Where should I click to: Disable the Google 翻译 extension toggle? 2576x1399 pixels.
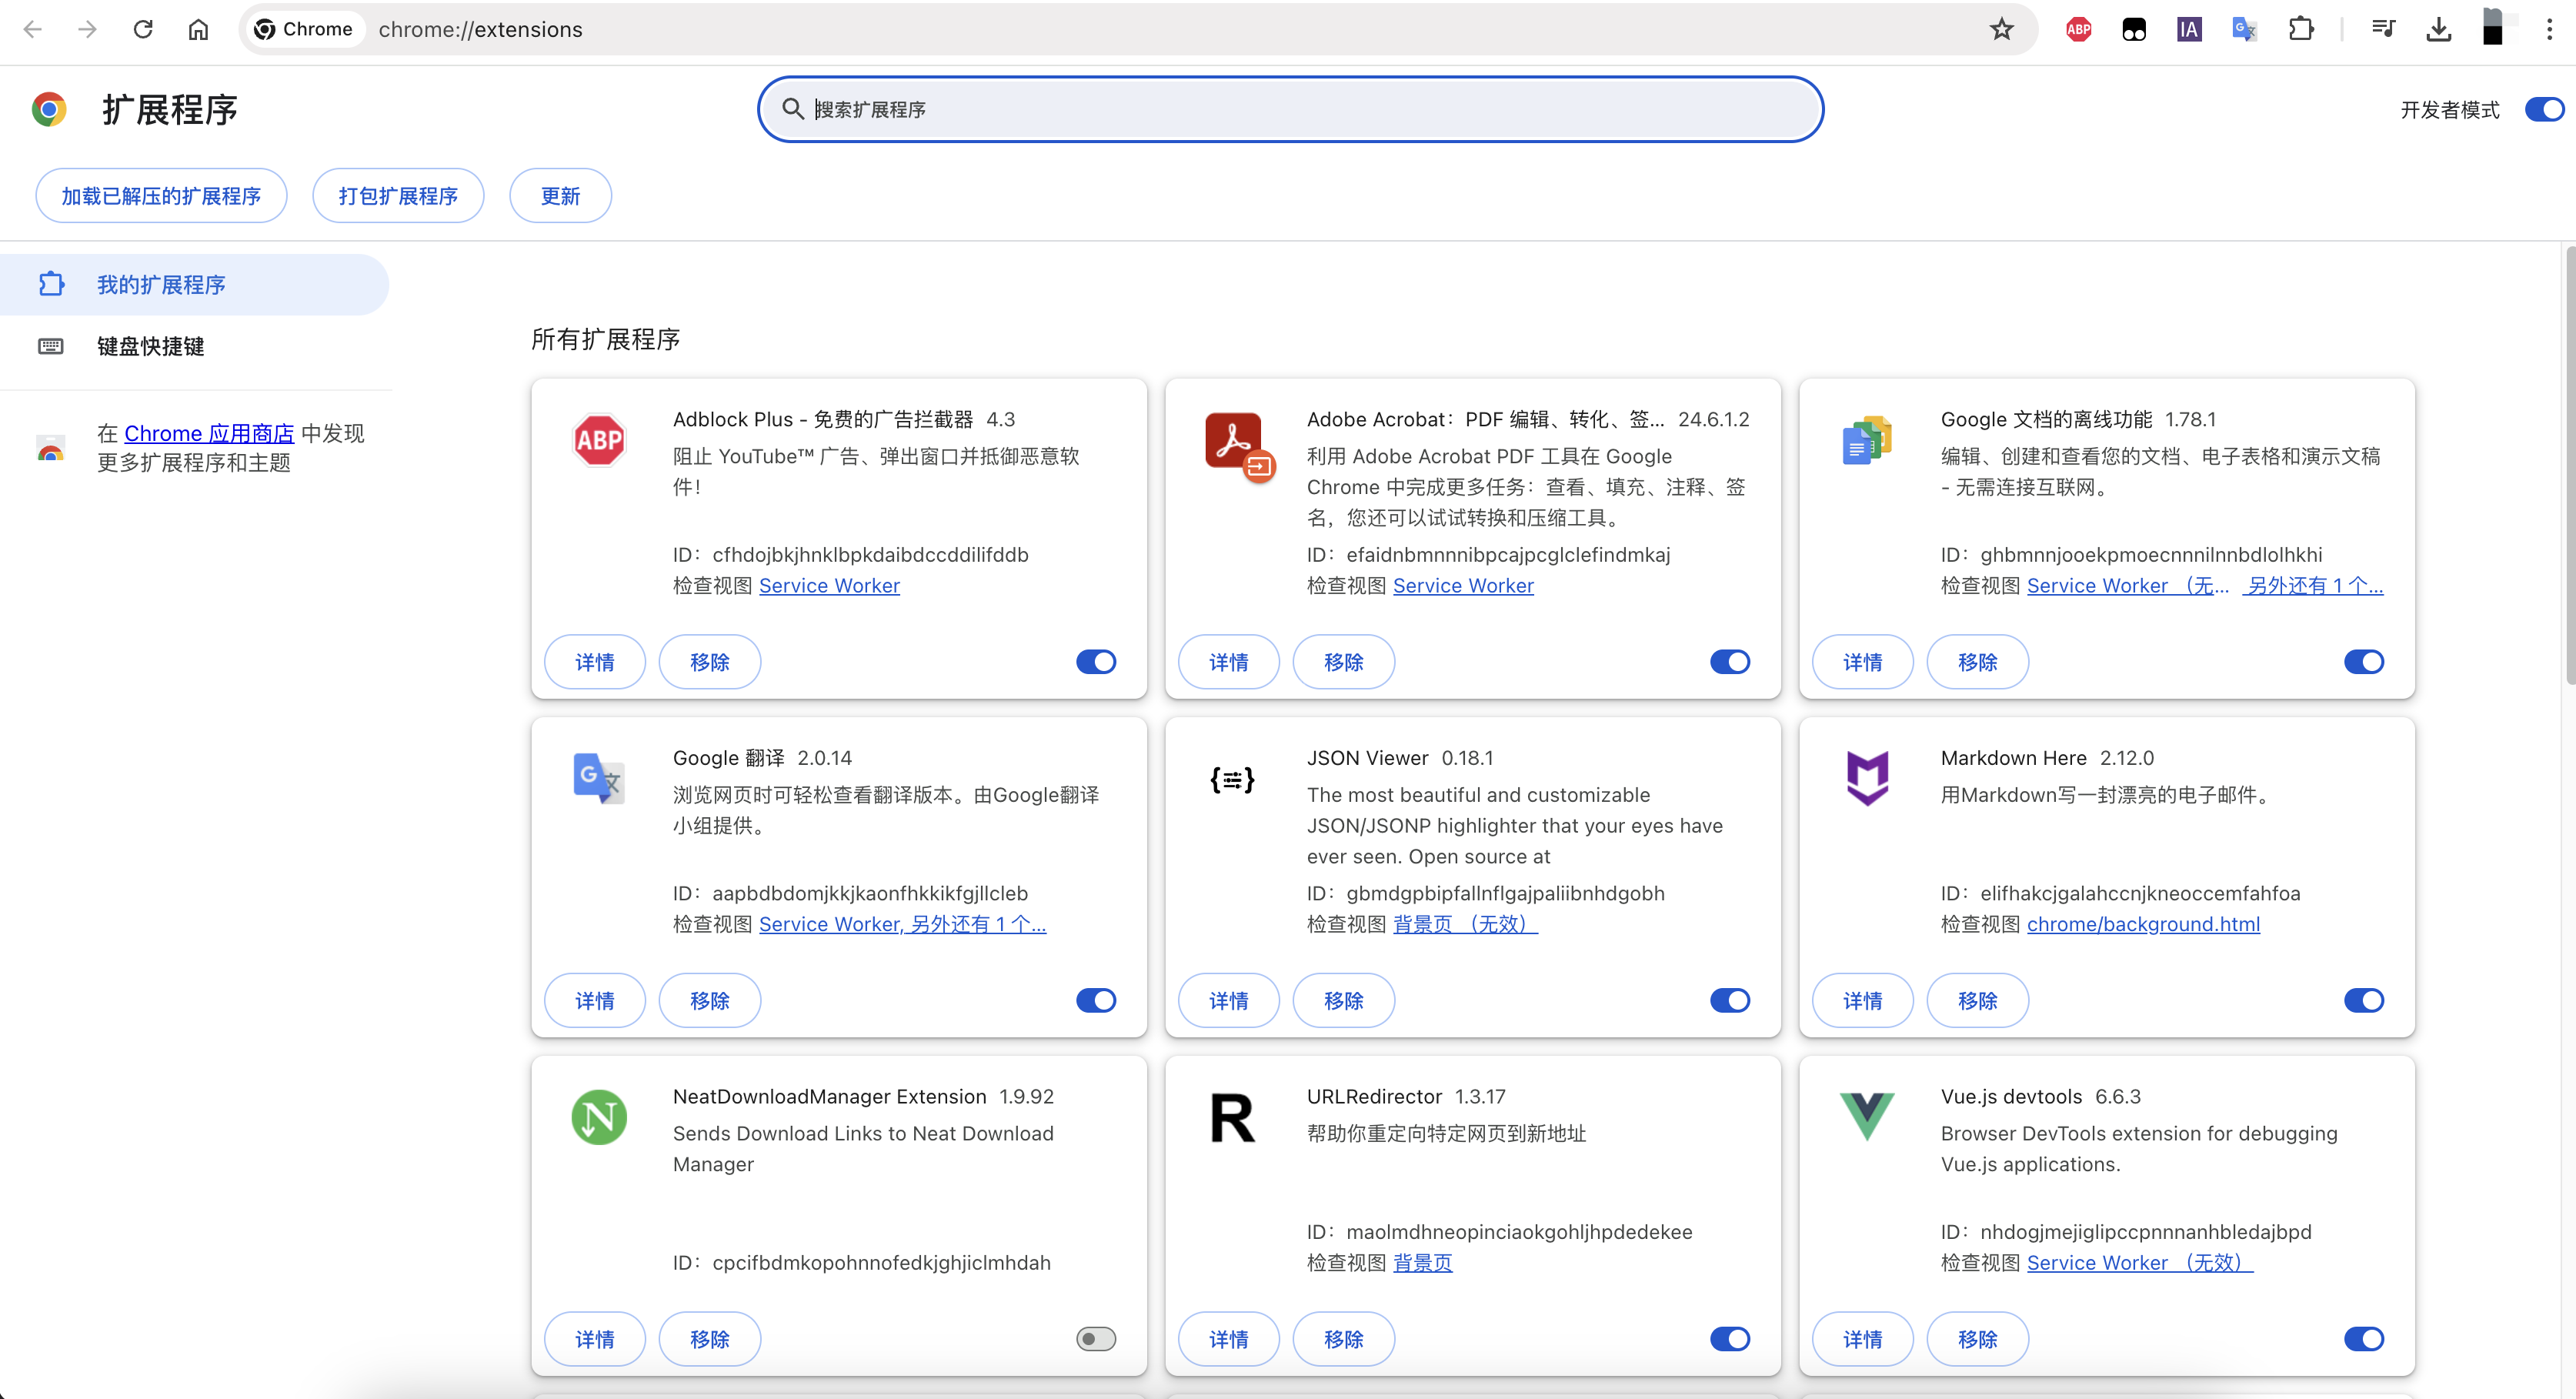(1096, 1000)
